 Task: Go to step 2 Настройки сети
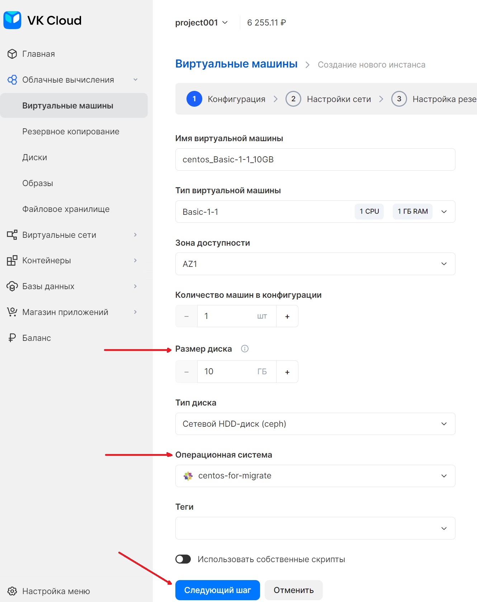pos(329,99)
